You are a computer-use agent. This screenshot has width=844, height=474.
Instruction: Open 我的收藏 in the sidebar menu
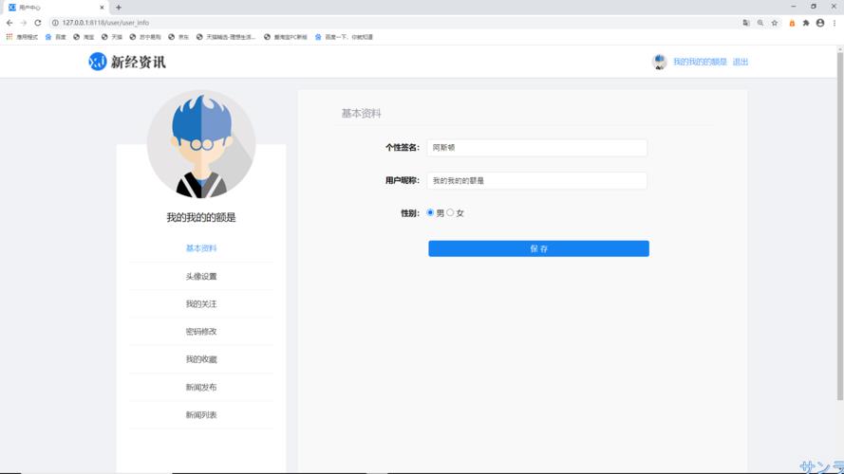[200, 359]
